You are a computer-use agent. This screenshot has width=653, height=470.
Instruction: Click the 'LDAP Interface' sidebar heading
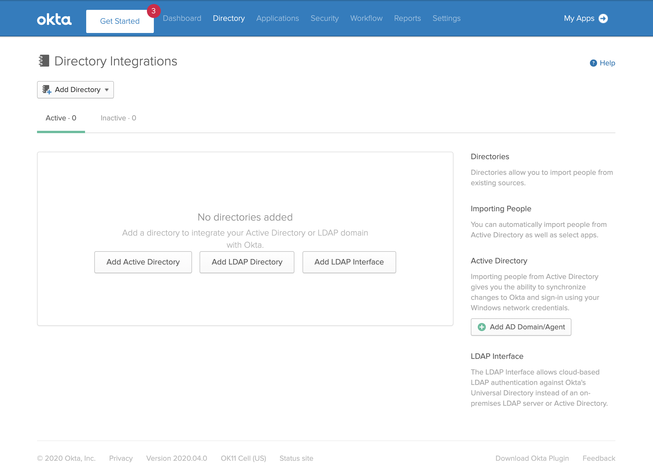coord(497,356)
